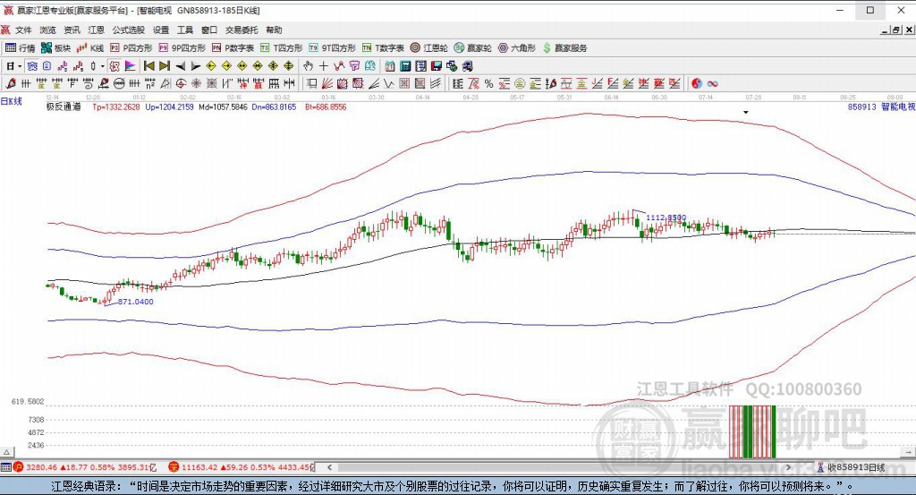Open the 行情 quotes view
Viewport: 916px width, 495px height.
click(21, 48)
